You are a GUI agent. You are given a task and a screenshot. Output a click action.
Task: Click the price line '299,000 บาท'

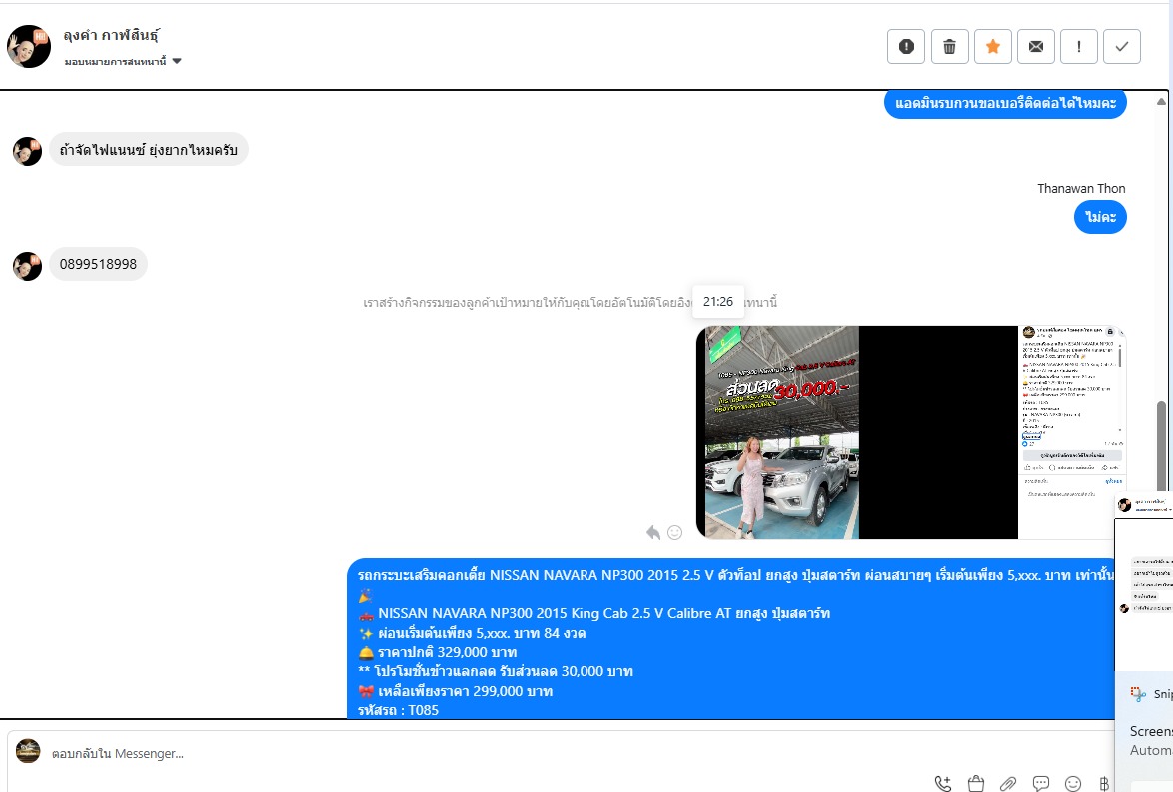(455, 691)
